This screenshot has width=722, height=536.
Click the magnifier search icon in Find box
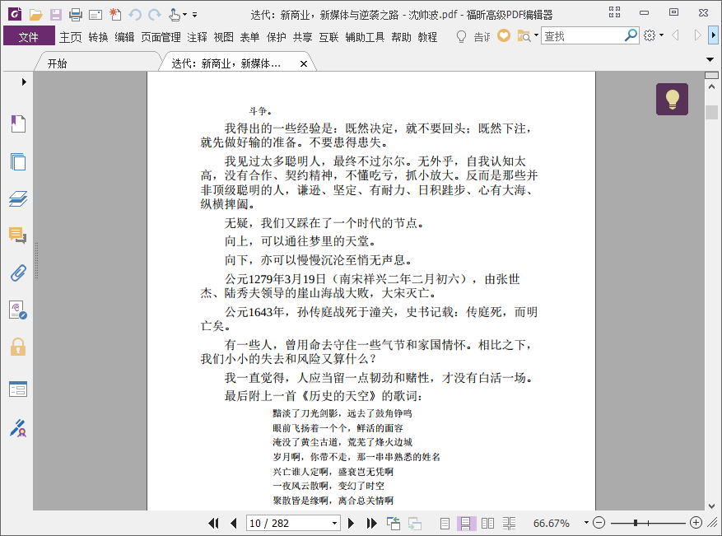pyautogui.click(x=631, y=35)
